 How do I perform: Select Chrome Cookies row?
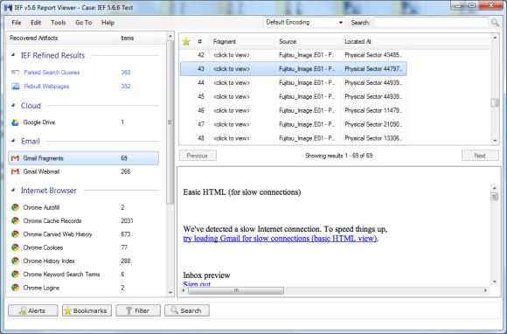click(x=83, y=247)
